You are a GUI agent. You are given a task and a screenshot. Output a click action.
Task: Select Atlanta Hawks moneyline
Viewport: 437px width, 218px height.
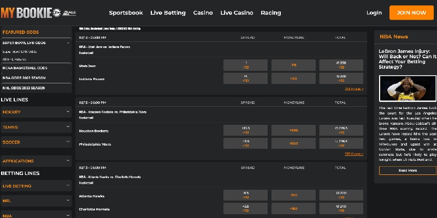coord(293,195)
